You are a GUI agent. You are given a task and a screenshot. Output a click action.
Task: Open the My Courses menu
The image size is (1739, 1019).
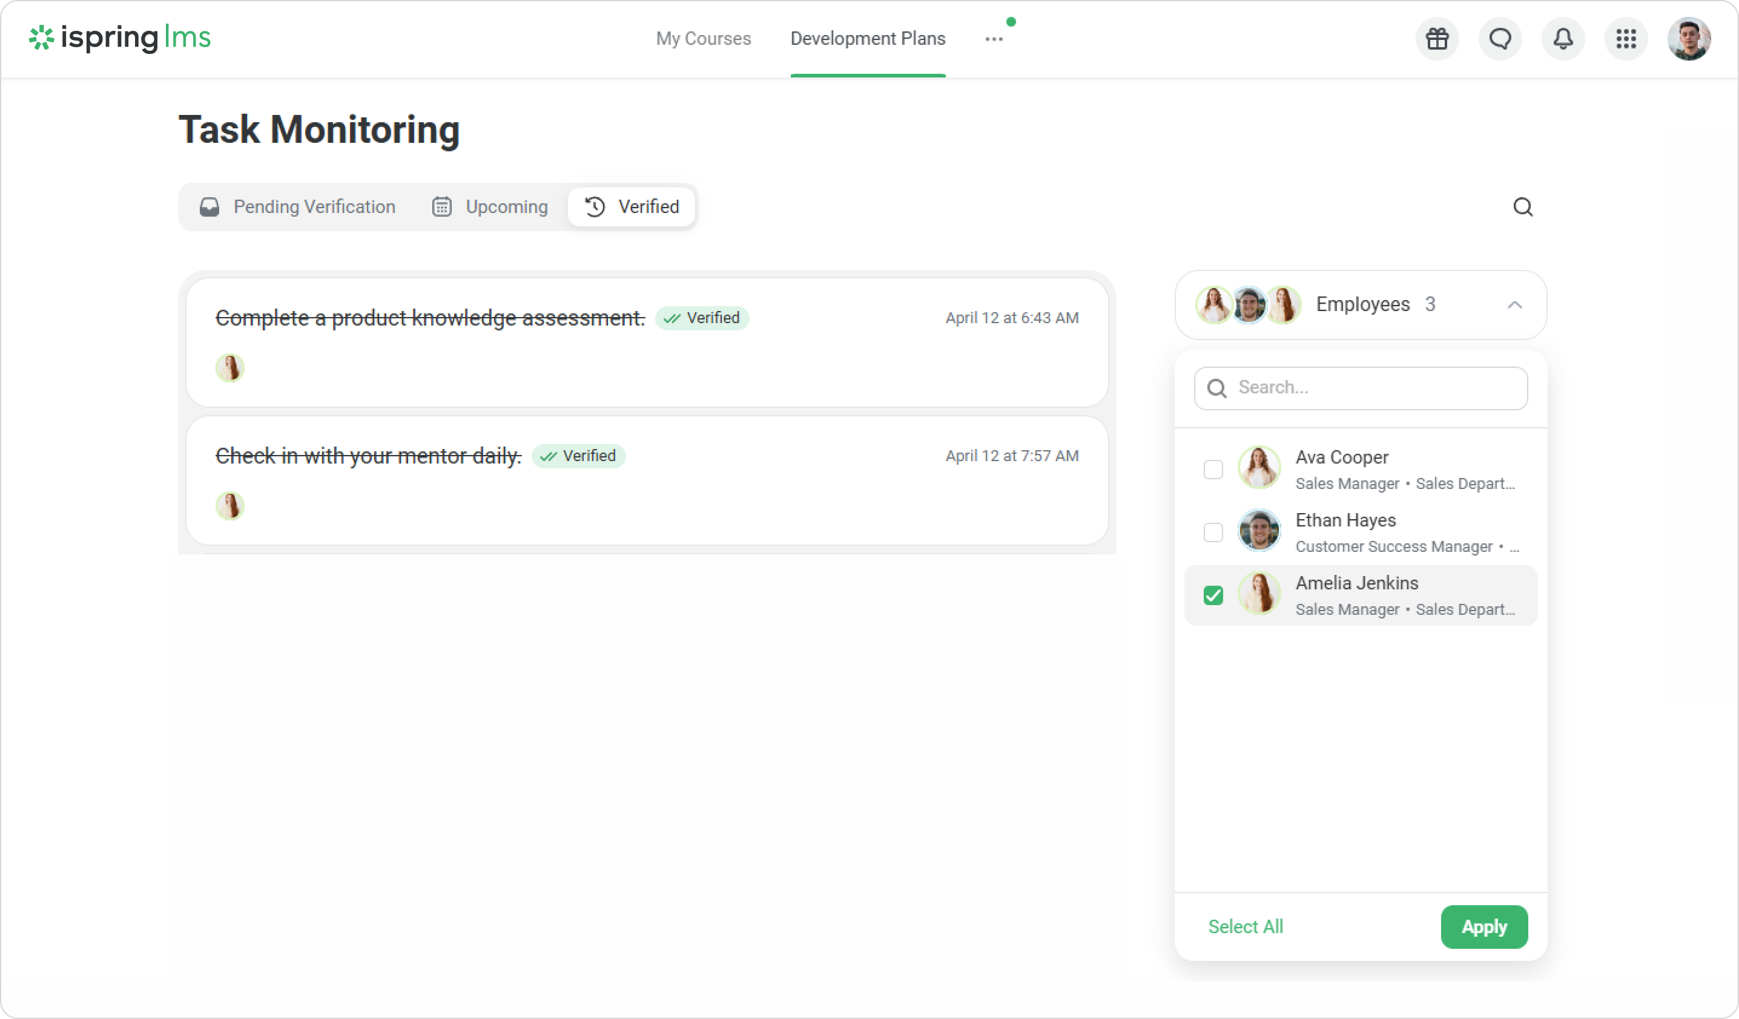click(703, 39)
